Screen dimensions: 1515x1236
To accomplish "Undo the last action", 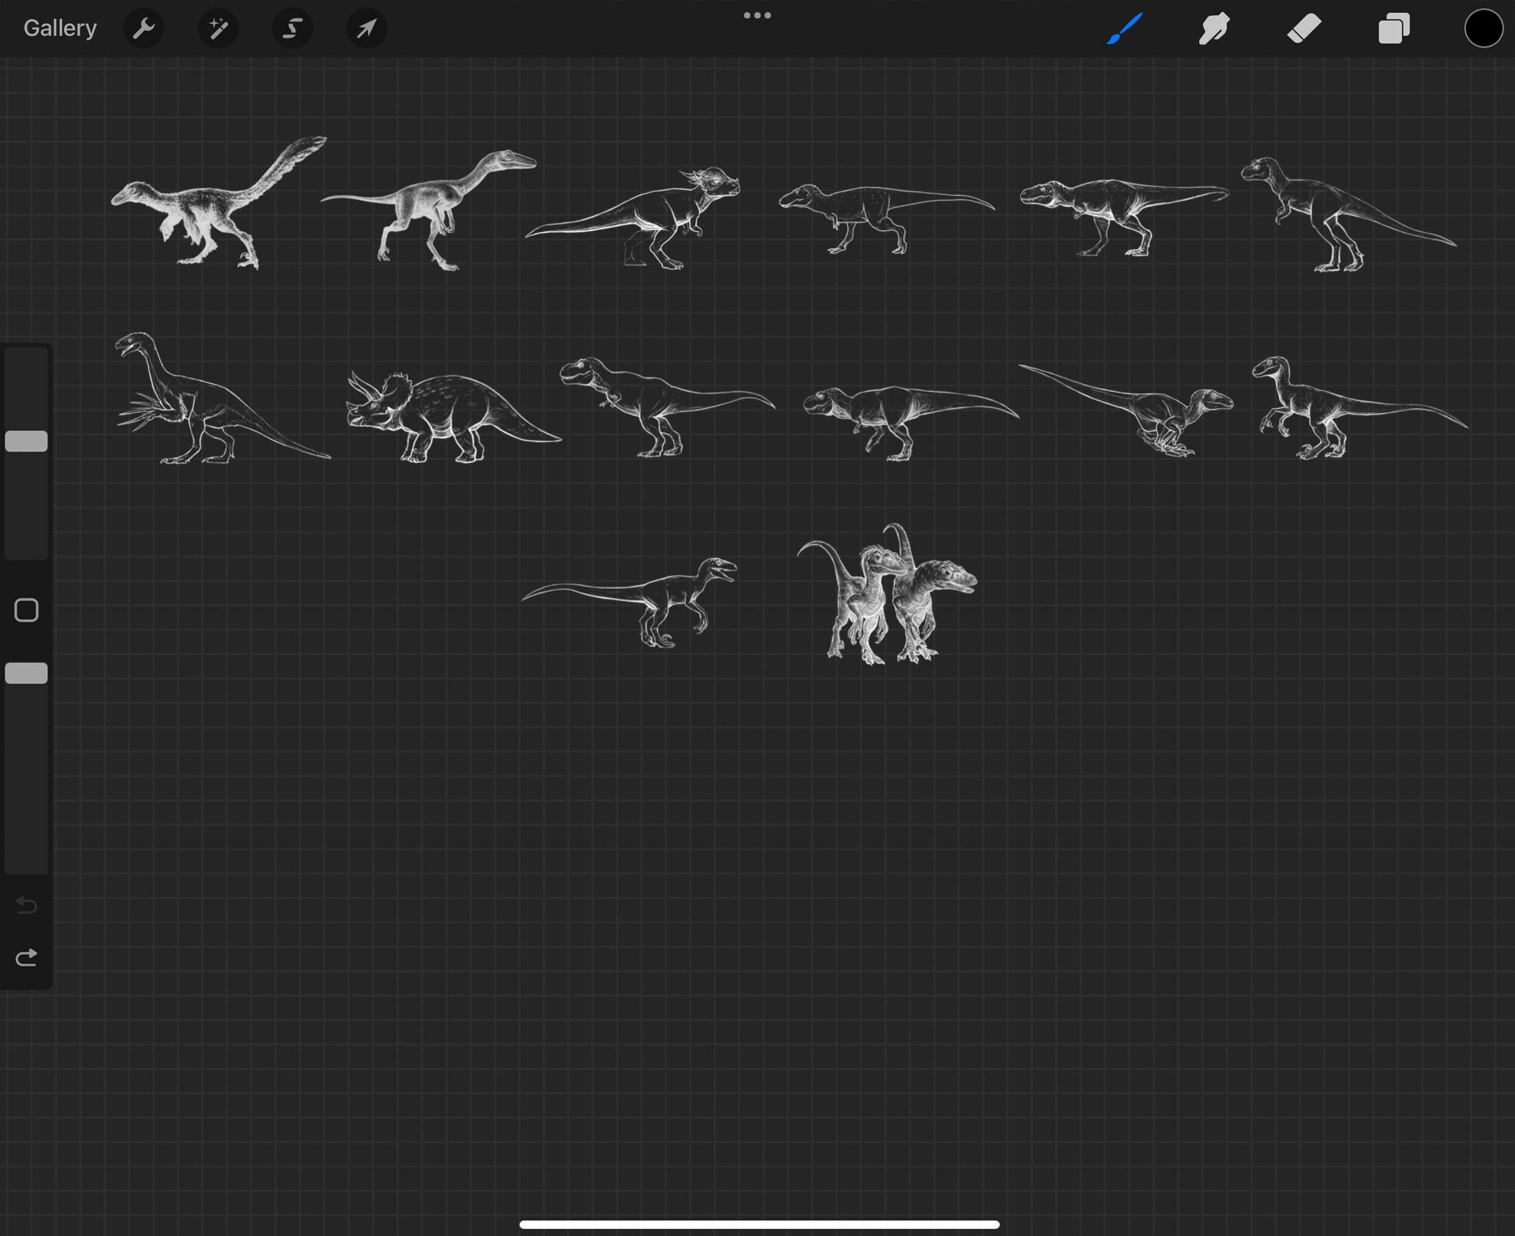I will tap(27, 905).
